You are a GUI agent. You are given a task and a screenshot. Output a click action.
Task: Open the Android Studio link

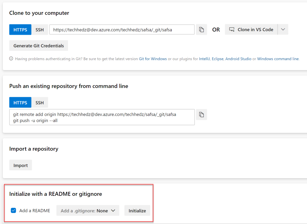coord(238,59)
